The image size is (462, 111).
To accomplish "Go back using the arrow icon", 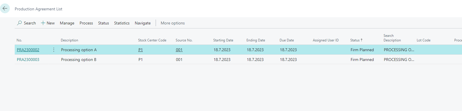I will 5,9.
